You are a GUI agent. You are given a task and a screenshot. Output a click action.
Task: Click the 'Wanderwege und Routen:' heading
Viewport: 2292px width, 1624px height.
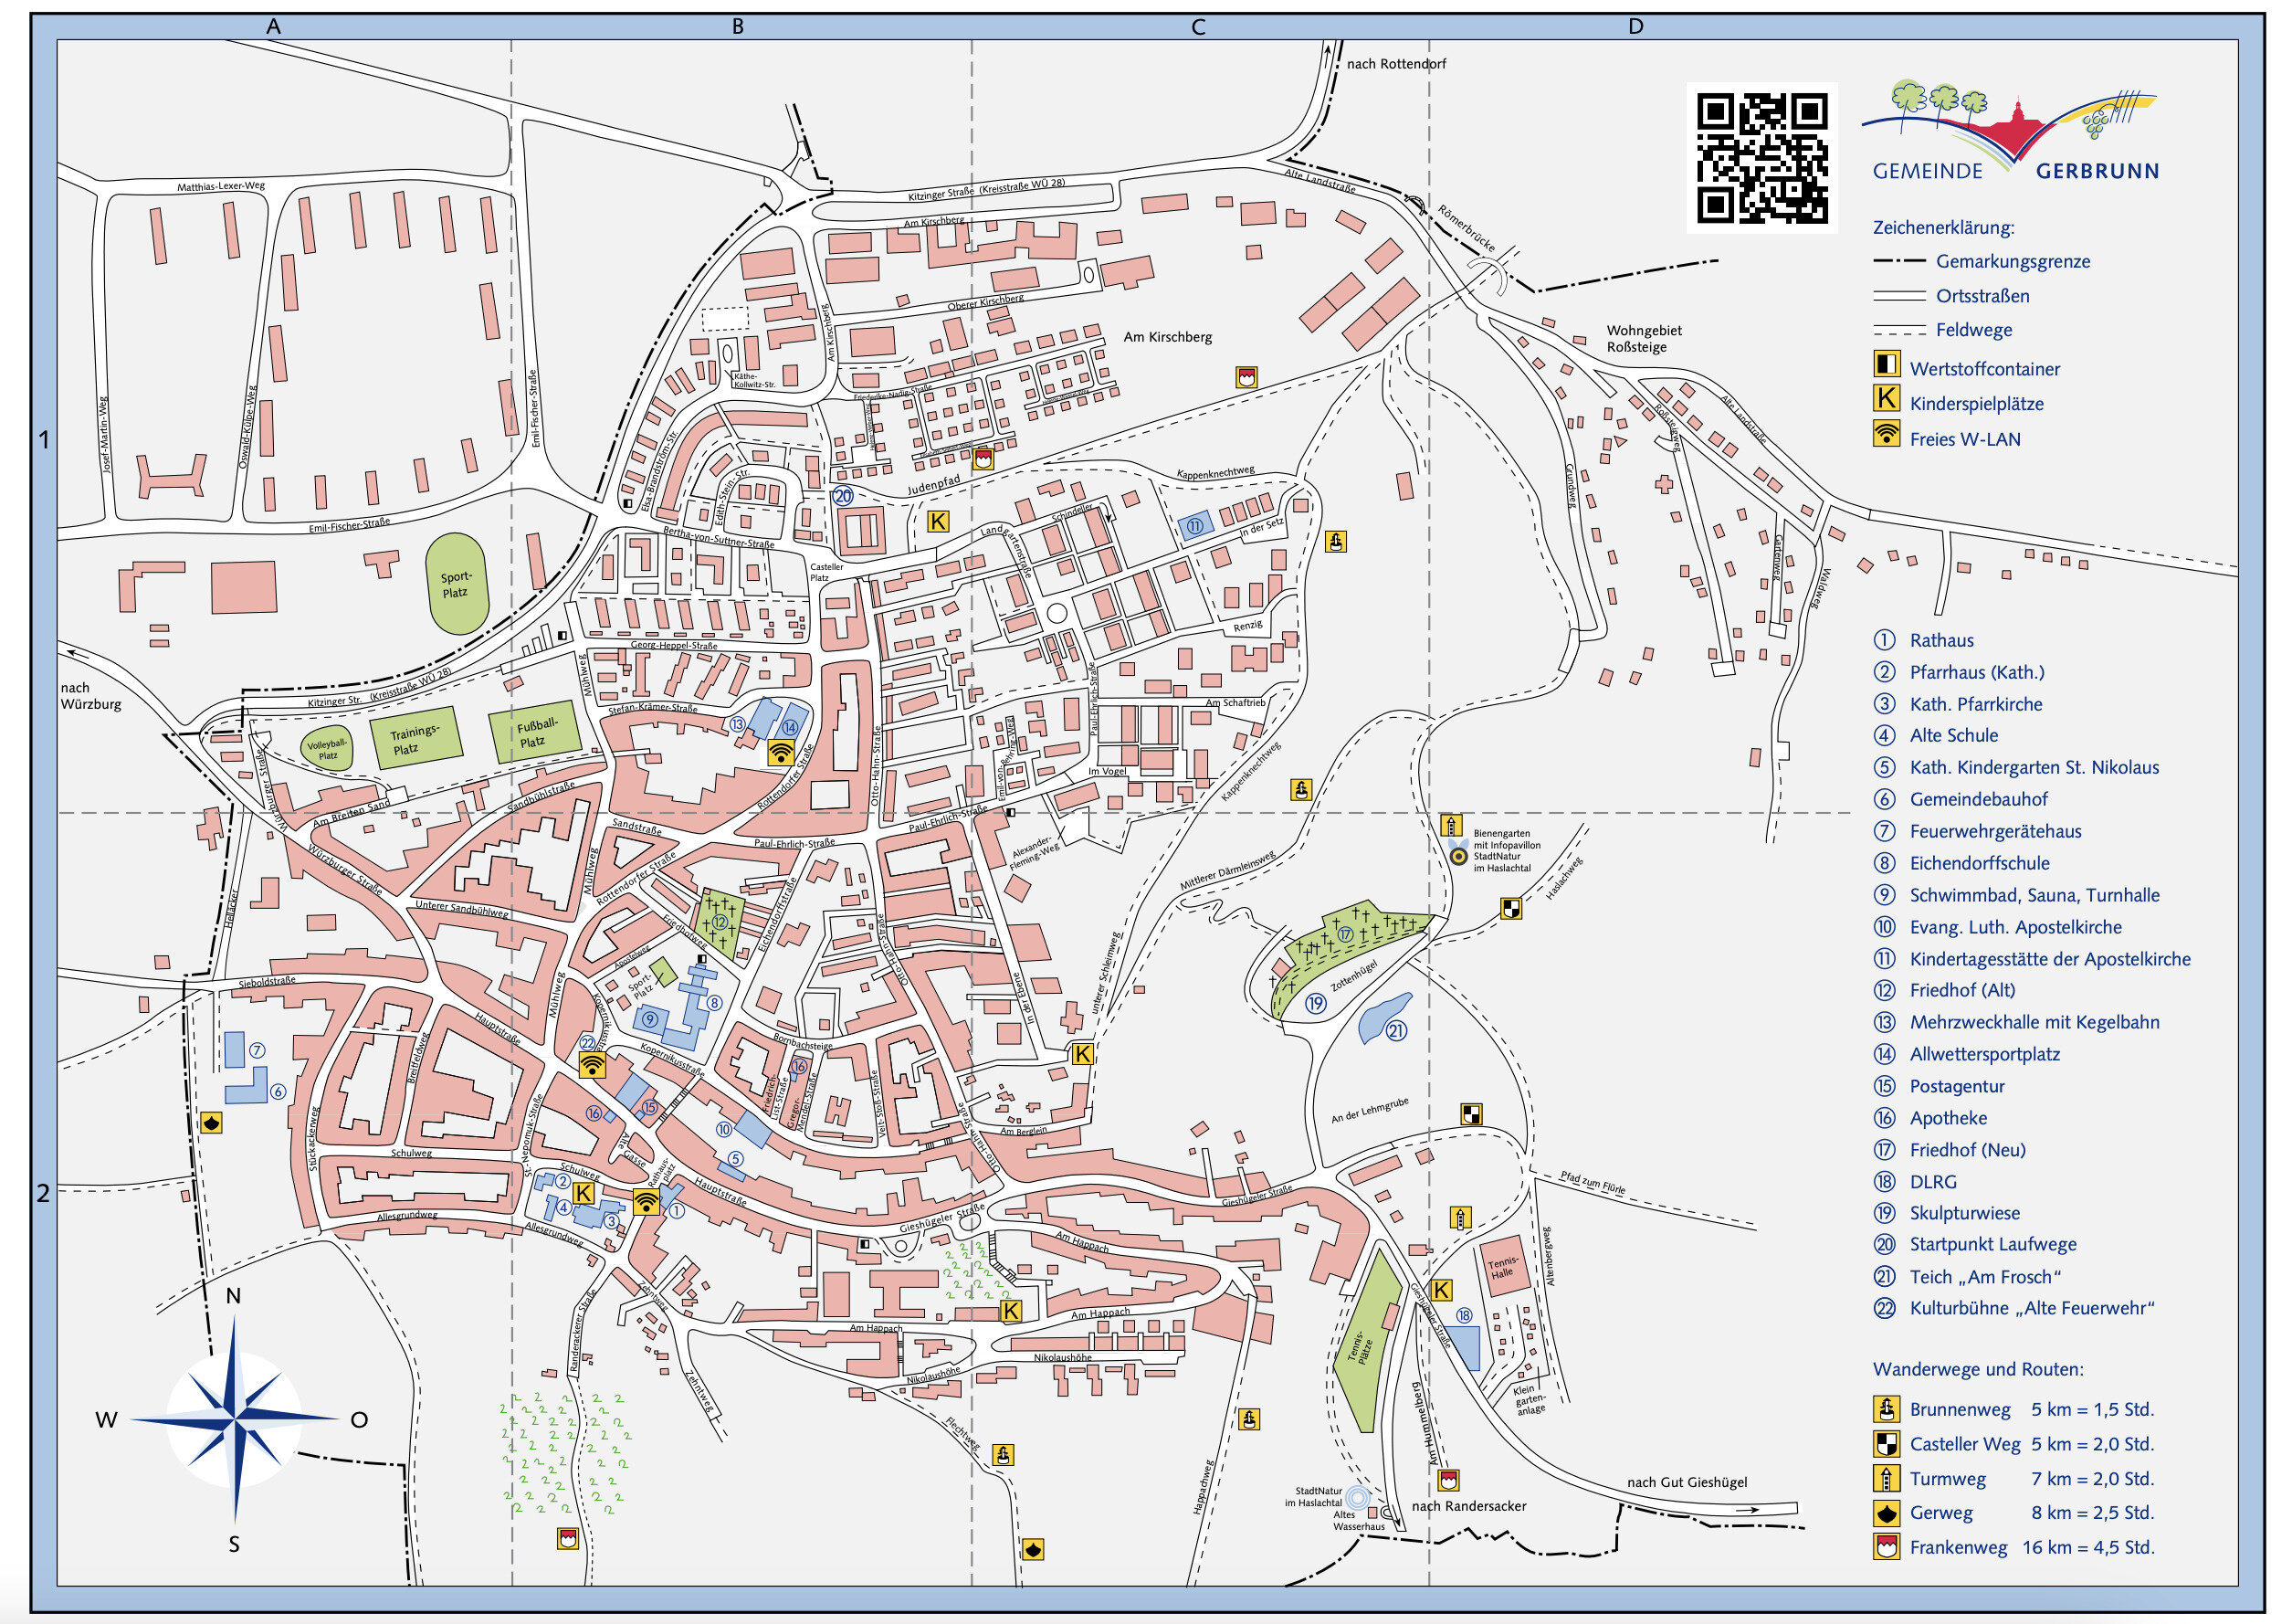point(1977,1369)
